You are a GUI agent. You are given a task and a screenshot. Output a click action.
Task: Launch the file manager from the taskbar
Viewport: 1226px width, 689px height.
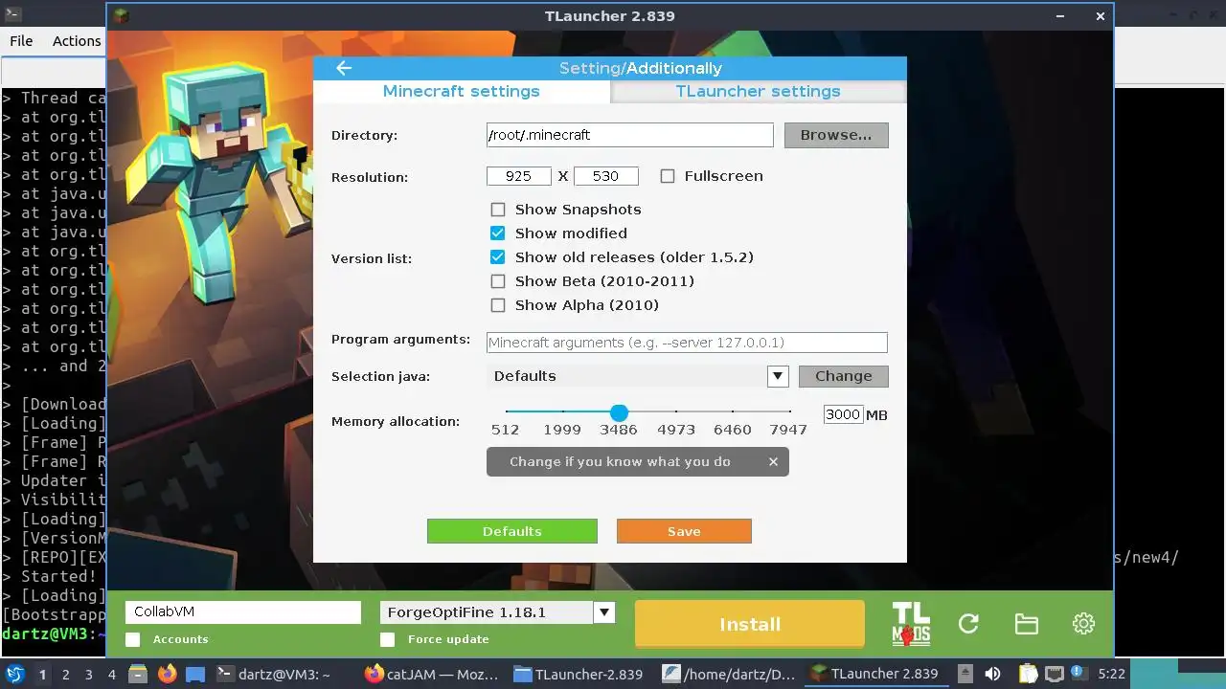(136, 674)
